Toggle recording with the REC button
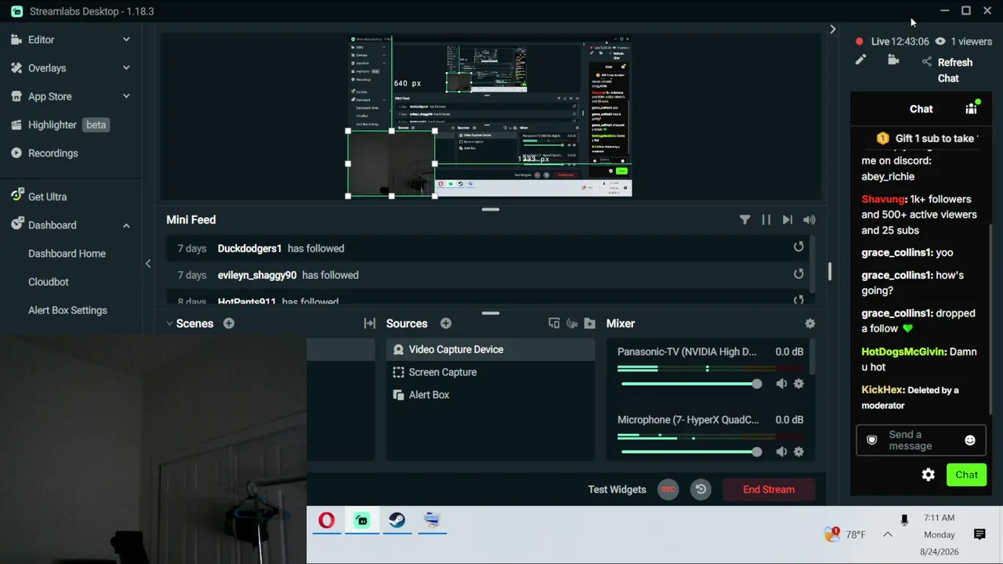 click(x=668, y=490)
